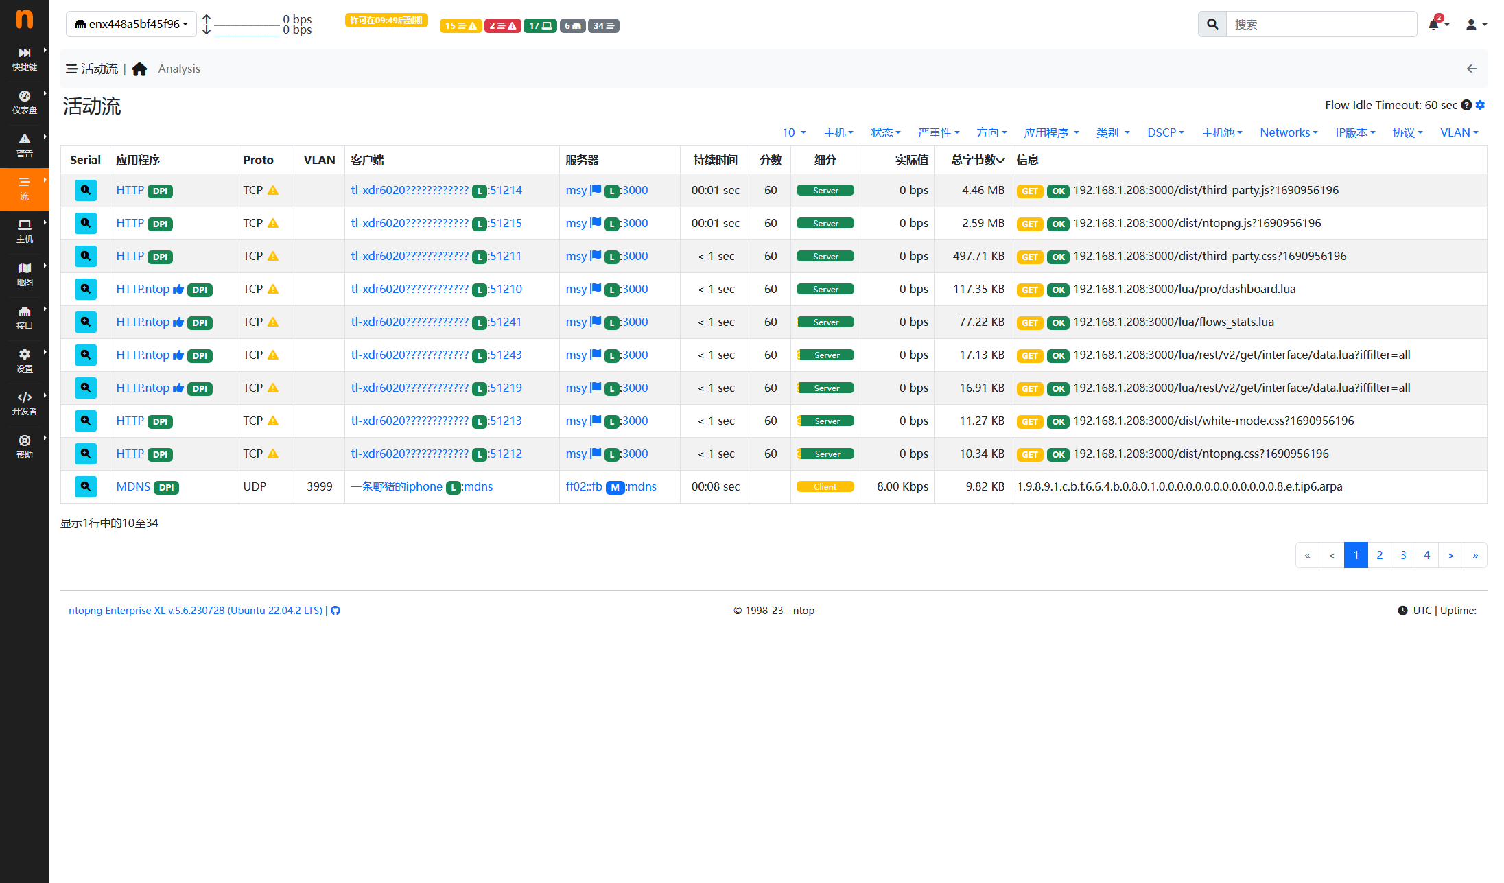Go to page 2 of flows
1504x883 pixels.
coord(1379,555)
